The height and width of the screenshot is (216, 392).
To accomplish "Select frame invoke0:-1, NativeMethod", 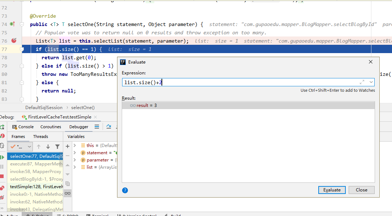I will click(35, 194).
